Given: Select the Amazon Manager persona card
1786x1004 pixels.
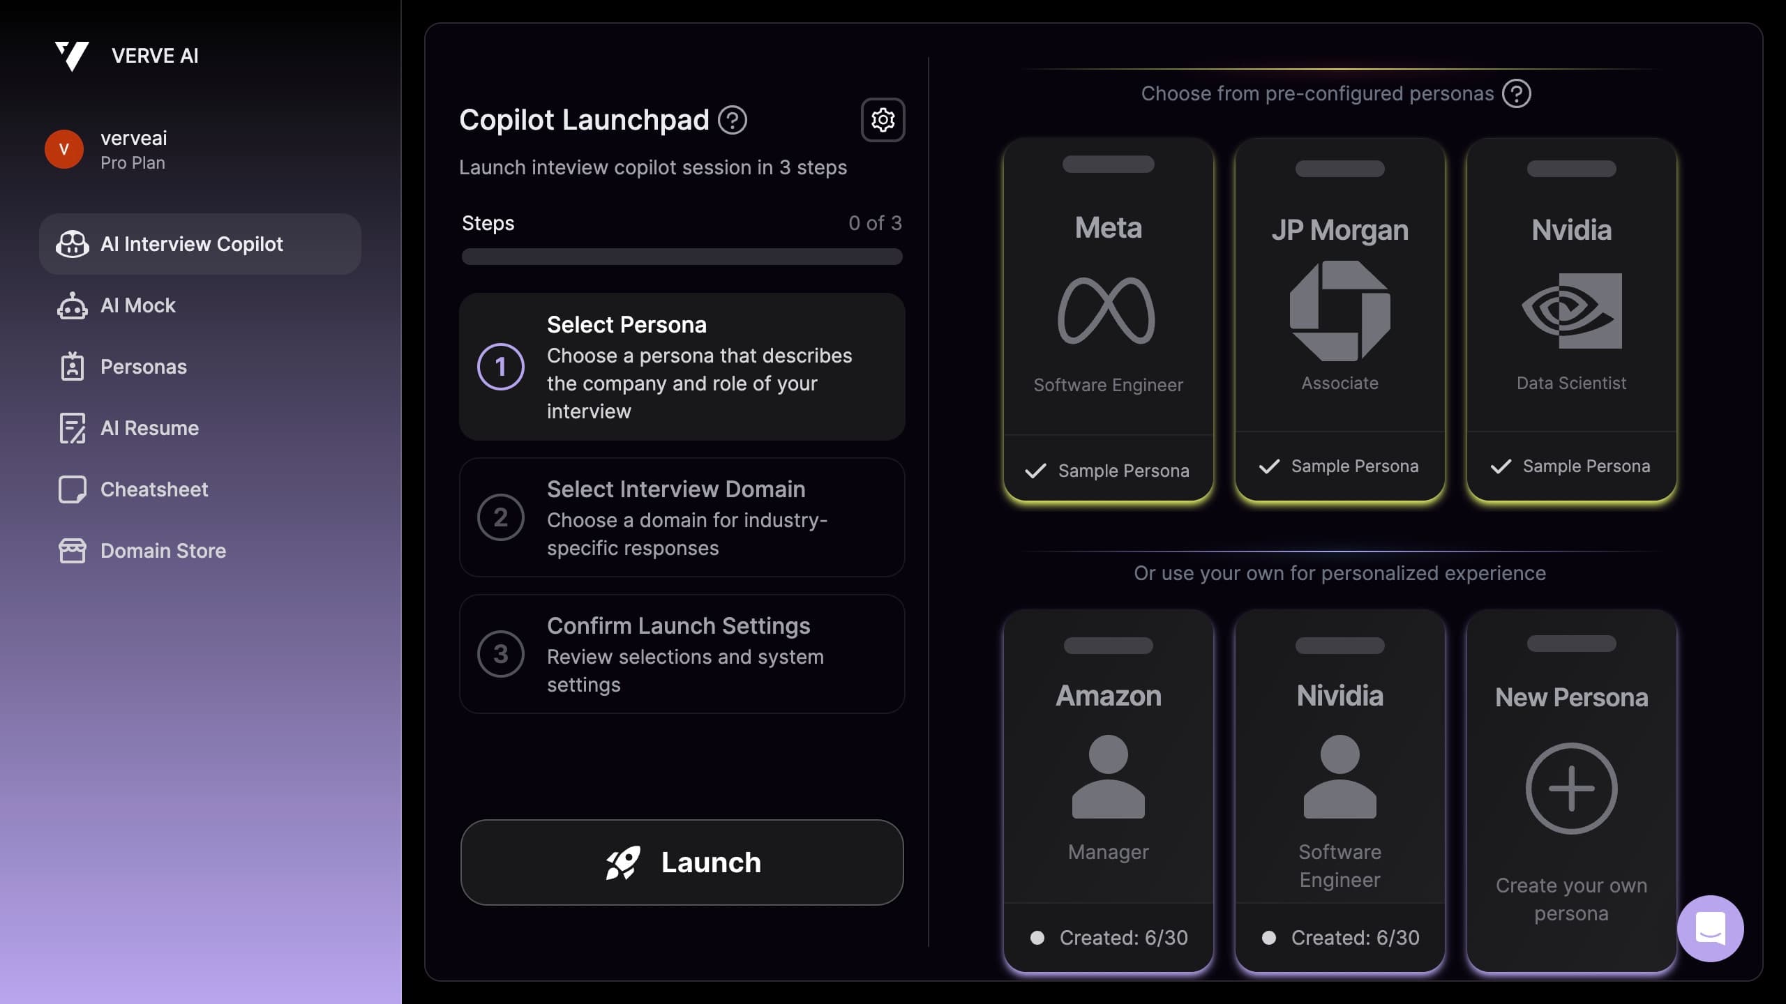Looking at the screenshot, I should 1109,791.
